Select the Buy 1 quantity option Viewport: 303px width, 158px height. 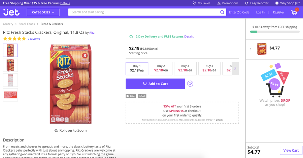click(x=137, y=68)
